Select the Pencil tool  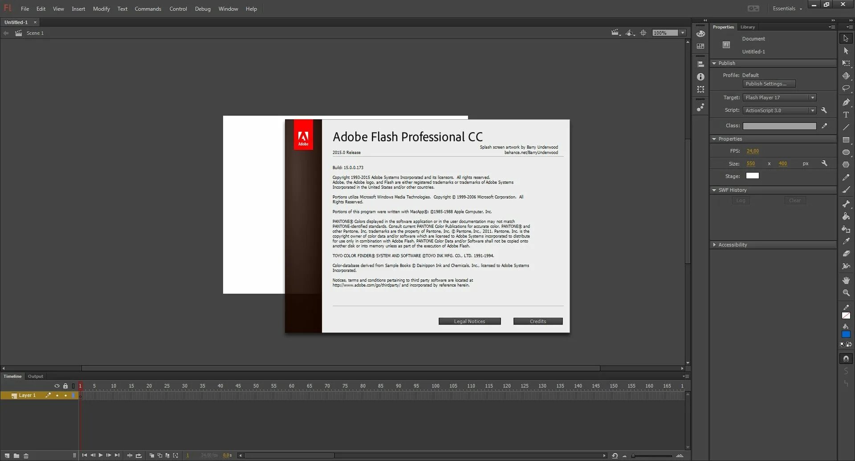[846, 178]
